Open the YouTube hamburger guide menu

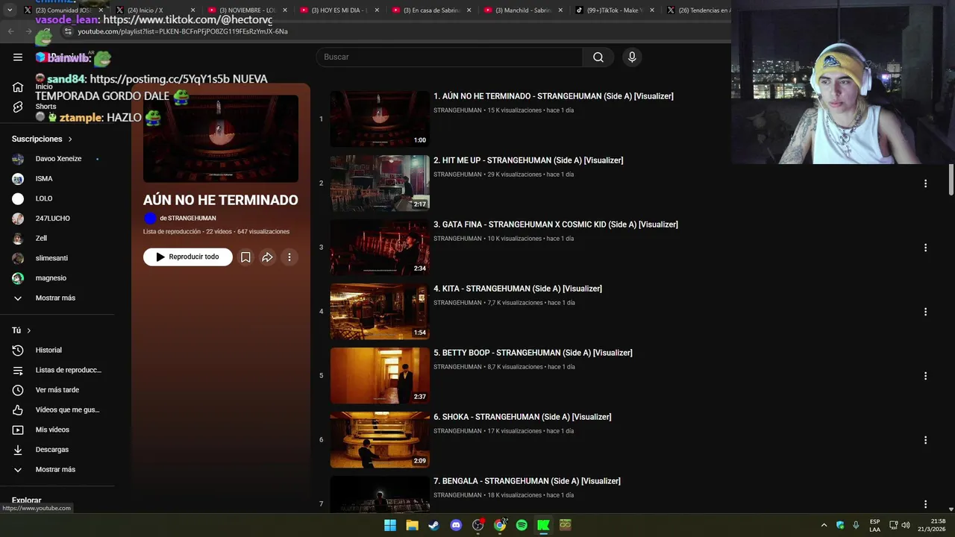pyautogui.click(x=18, y=57)
